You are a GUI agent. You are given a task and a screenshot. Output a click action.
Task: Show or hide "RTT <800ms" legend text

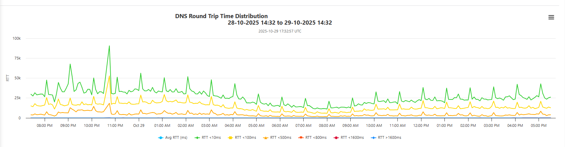pyautogui.click(x=316, y=138)
